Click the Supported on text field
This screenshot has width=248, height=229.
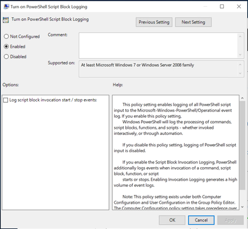(x=158, y=69)
